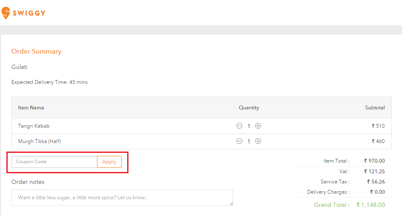Click the Vat ₹ 121.25 amount
402x215 pixels.
point(374,172)
